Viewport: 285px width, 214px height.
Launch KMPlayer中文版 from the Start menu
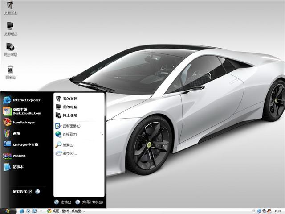[x=21, y=144]
